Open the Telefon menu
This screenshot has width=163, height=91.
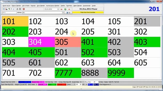(x=63, y=6)
